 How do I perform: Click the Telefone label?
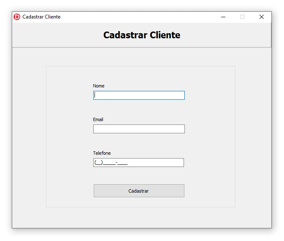tap(102, 153)
